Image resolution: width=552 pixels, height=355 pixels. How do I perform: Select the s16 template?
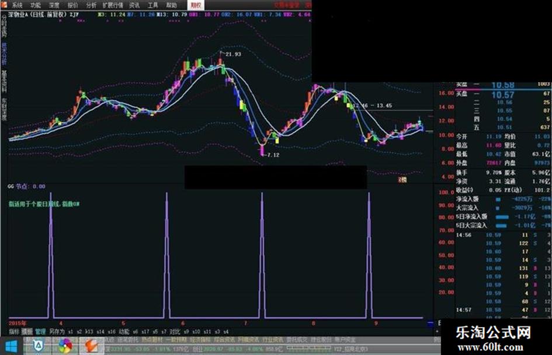[x=112, y=332]
